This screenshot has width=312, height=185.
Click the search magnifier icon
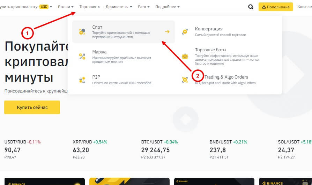(251, 7)
